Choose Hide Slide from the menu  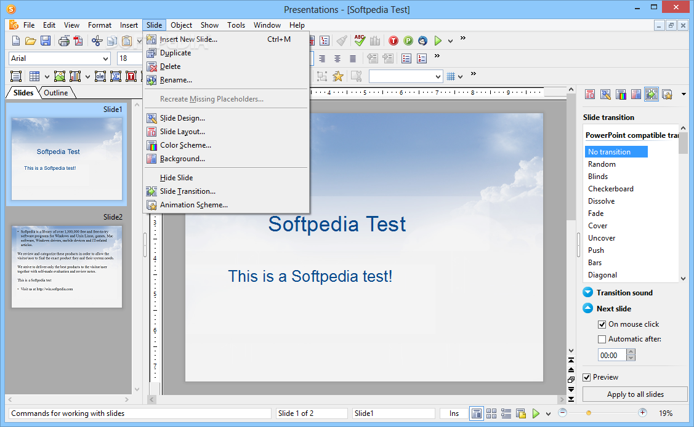pyautogui.click(x=226, y=178)
